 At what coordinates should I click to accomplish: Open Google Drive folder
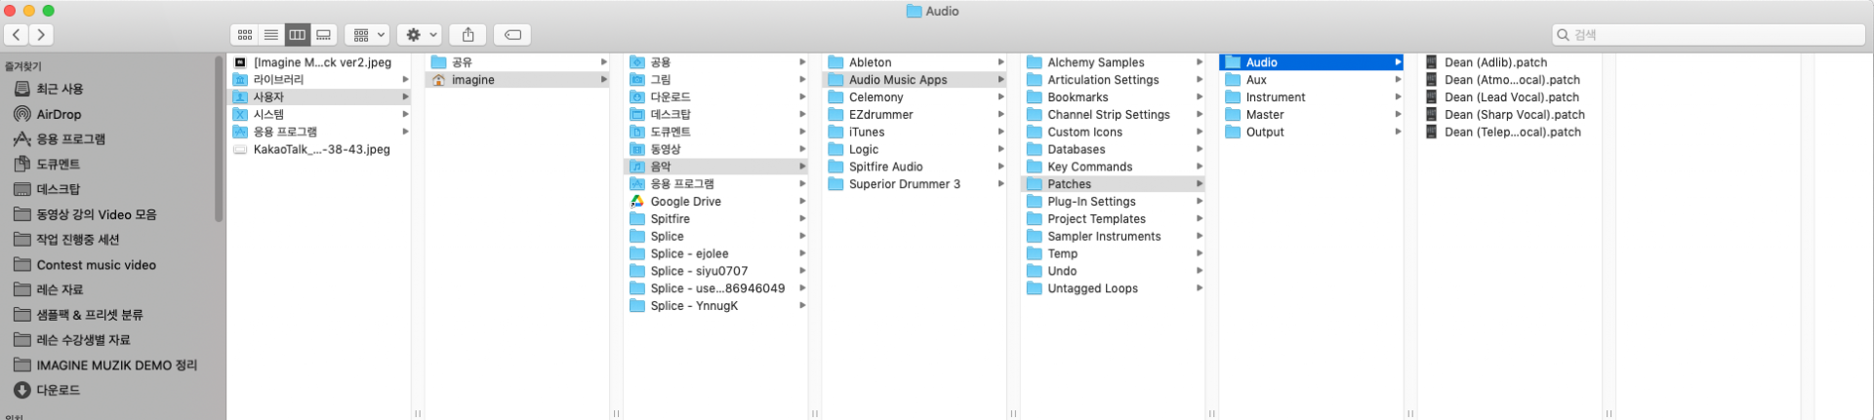685,202
